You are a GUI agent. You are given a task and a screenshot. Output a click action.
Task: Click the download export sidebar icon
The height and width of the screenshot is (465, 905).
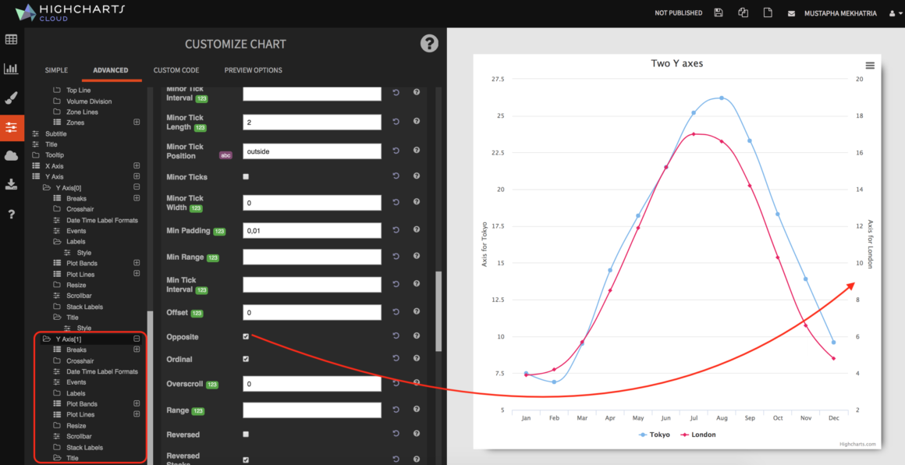click(11, 185)
